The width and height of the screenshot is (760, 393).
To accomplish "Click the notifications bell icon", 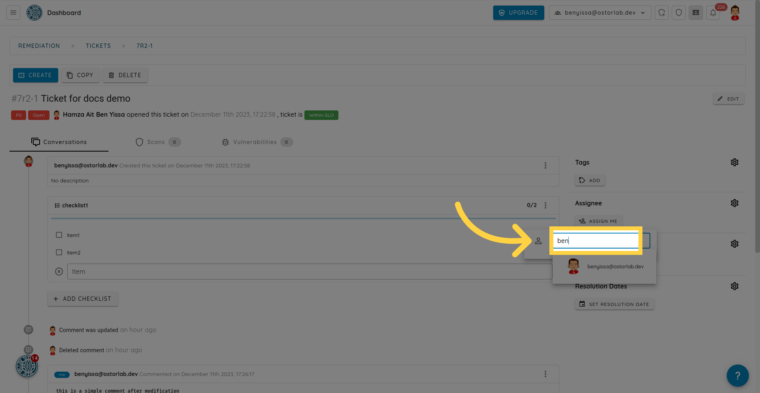I will (x=713, y=13).
